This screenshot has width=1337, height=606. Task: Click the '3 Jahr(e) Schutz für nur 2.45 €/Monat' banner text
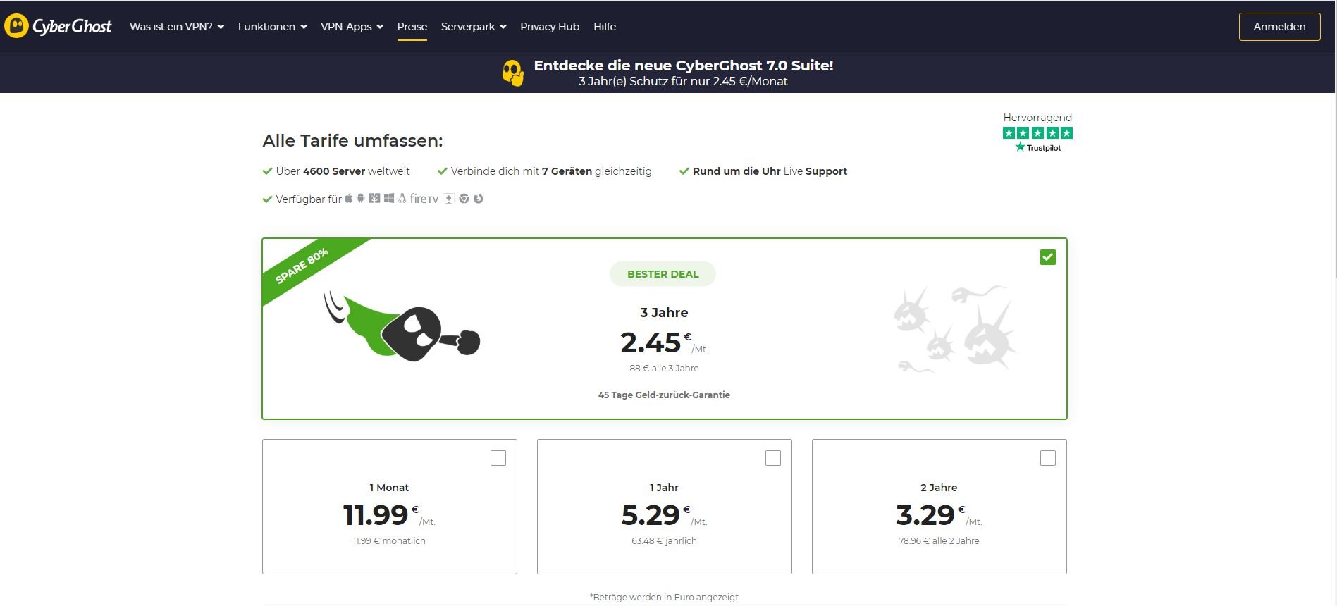click(x=683, y=81)
